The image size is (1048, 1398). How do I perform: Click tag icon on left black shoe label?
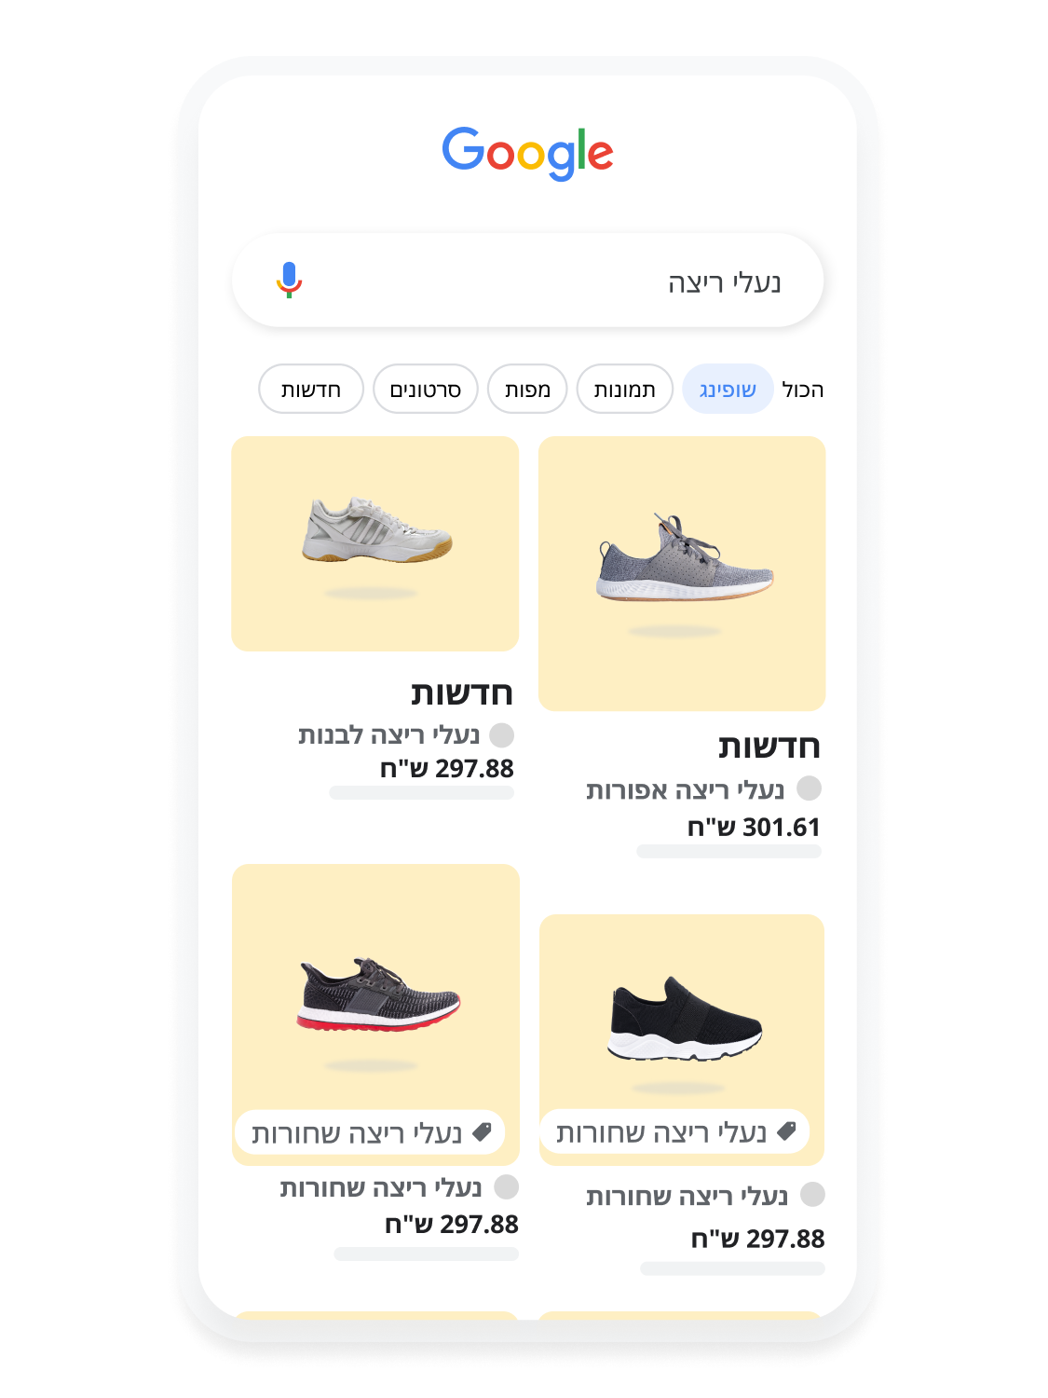tap(482, 1132)
